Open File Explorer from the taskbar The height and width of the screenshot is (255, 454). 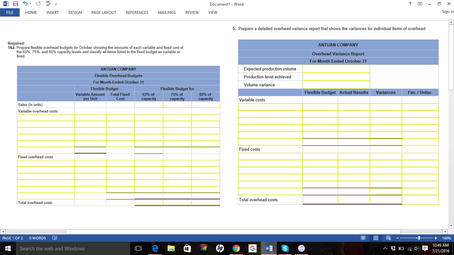[171, 248]
